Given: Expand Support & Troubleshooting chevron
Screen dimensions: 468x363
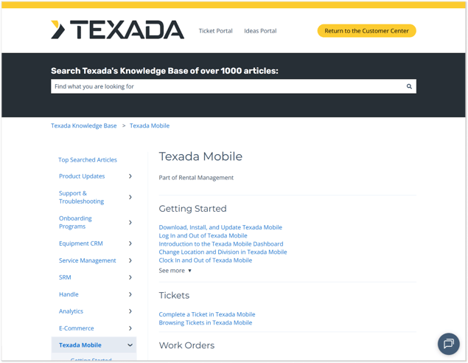Looking at the screenshot, I should 130,197.
